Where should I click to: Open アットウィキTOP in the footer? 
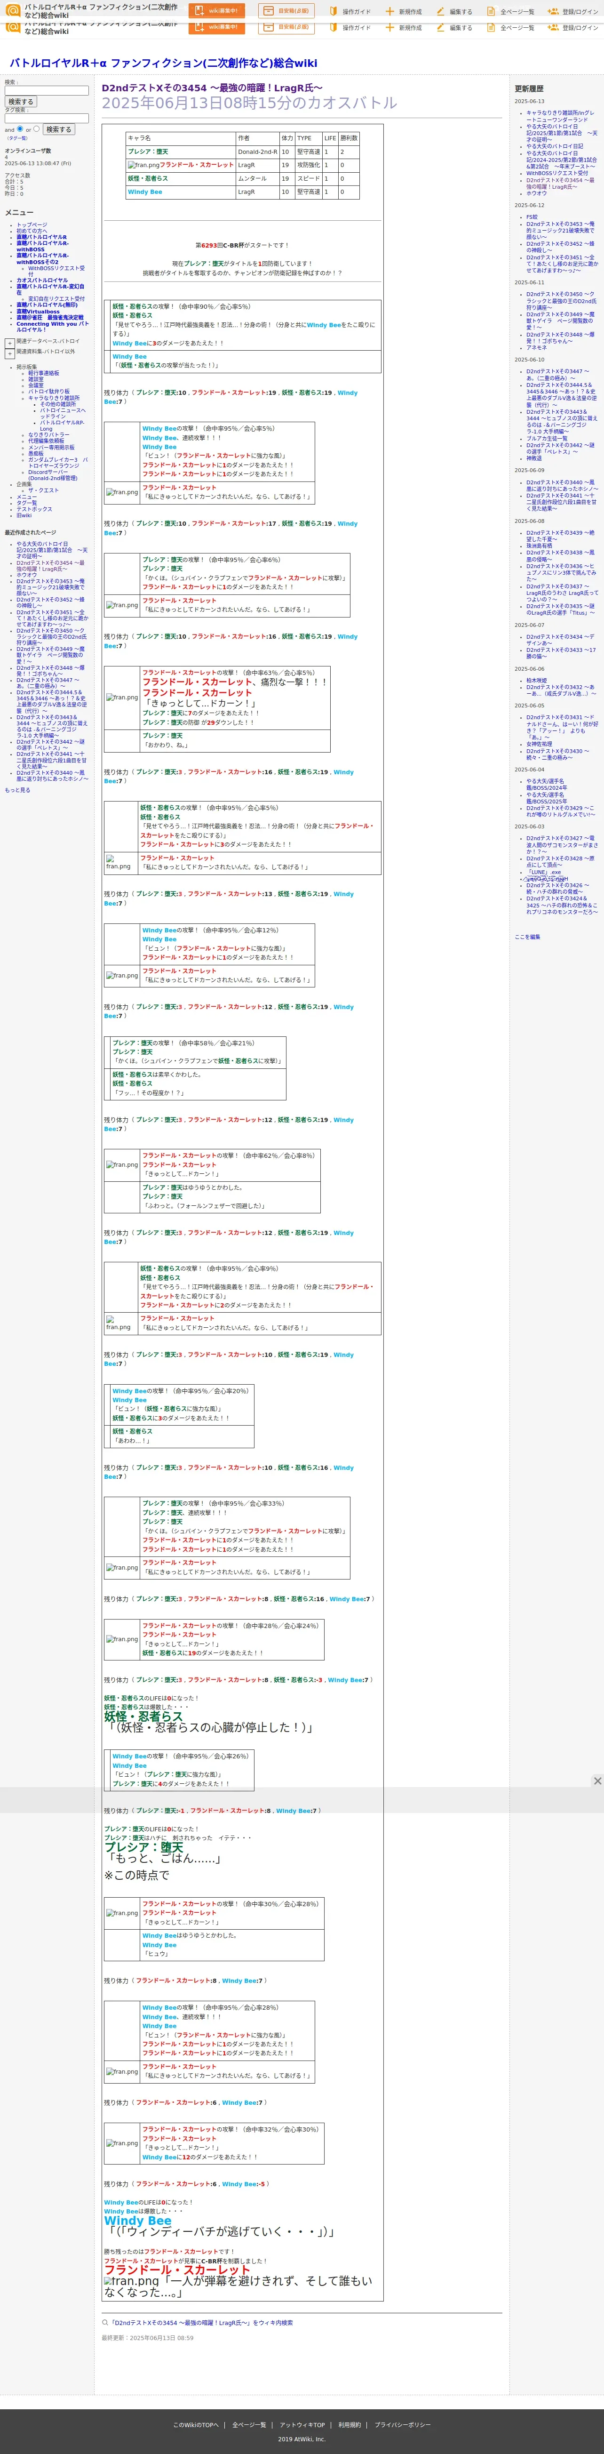[x=302, y=2424]
